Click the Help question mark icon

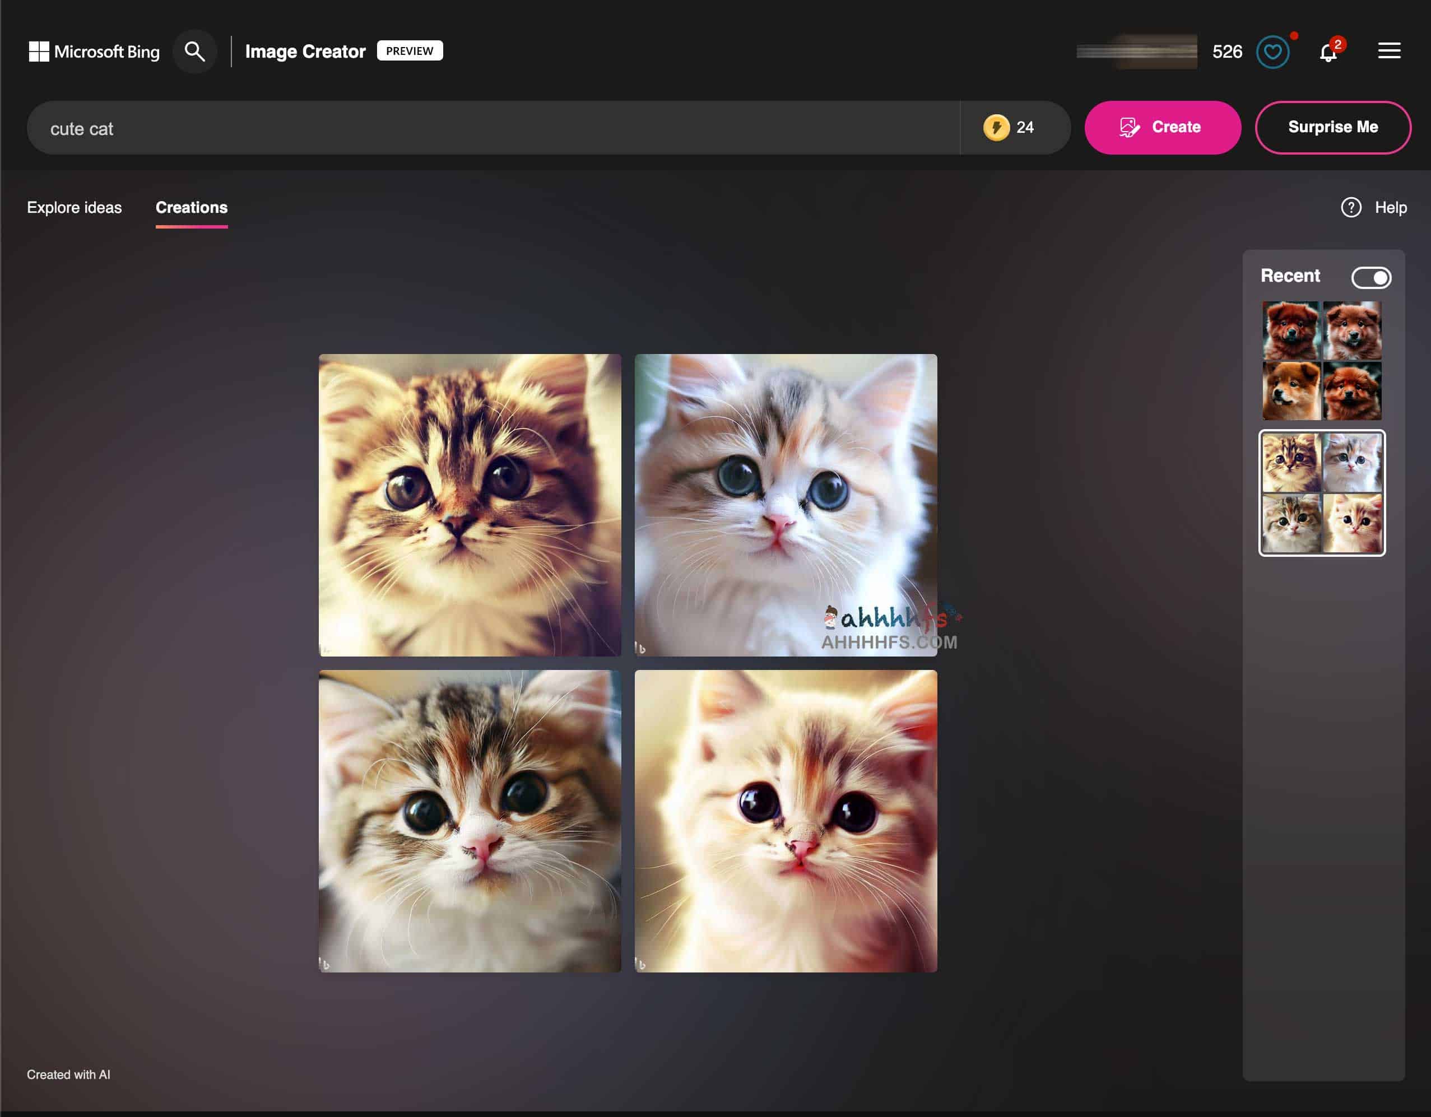click(1350, 208)
